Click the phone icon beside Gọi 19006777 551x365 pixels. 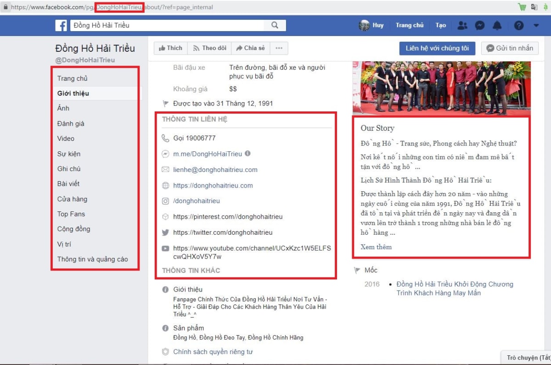pyautogui.click(x=165, y=138)
